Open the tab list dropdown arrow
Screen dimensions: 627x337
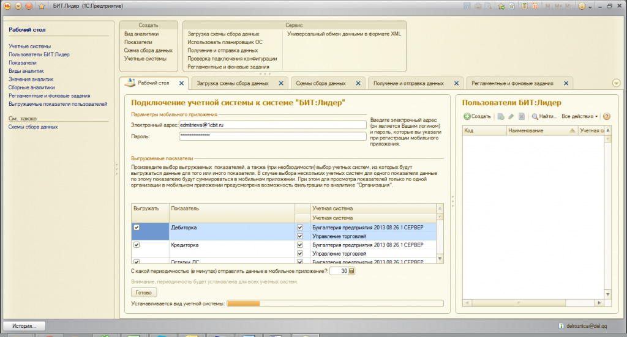tap(616, 83)
